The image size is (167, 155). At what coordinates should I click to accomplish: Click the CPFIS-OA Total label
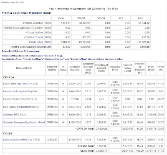click(85, 129)
